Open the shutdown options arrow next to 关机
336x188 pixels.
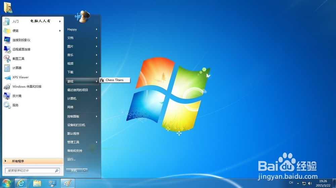(85, 170)
